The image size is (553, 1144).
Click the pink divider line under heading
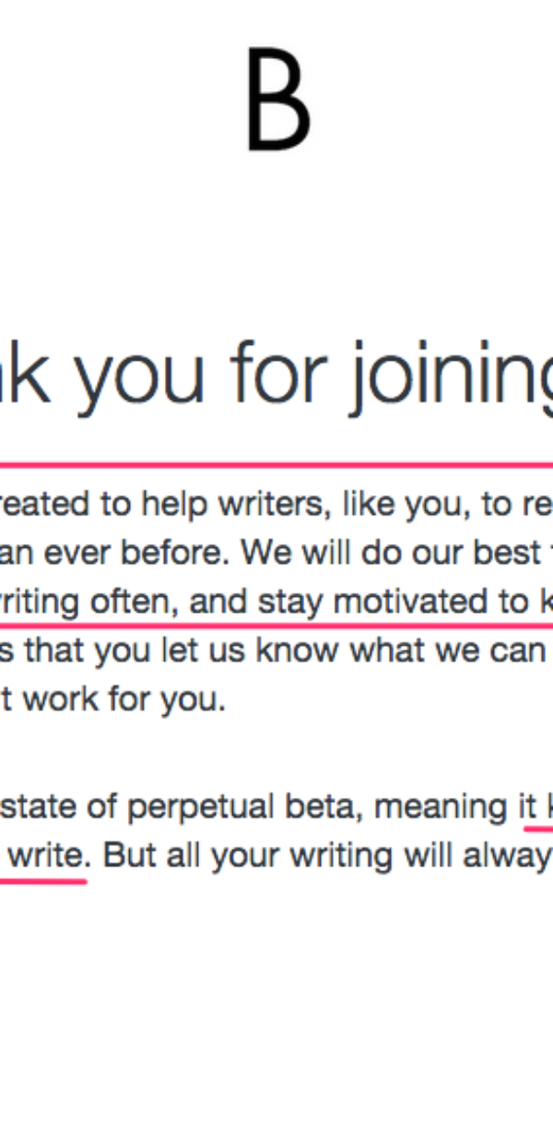coord(276,465)
